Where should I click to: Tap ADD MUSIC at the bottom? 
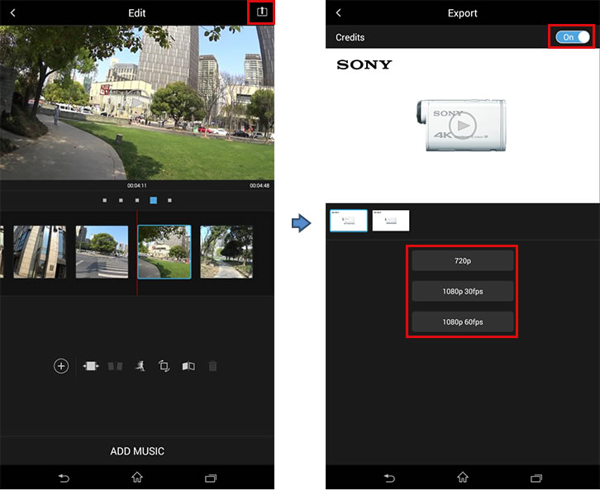(x=137, y=451)
